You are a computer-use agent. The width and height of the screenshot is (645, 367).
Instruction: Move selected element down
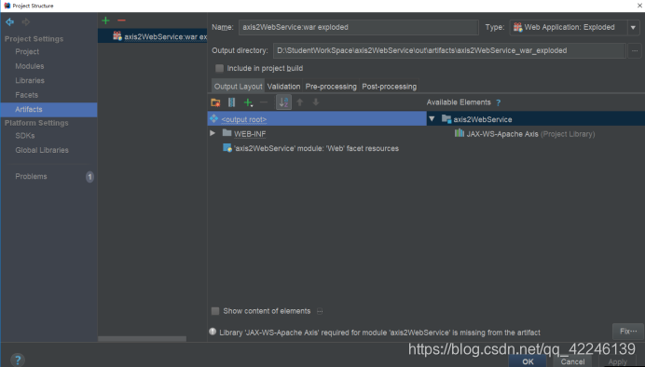coord(315,102)
